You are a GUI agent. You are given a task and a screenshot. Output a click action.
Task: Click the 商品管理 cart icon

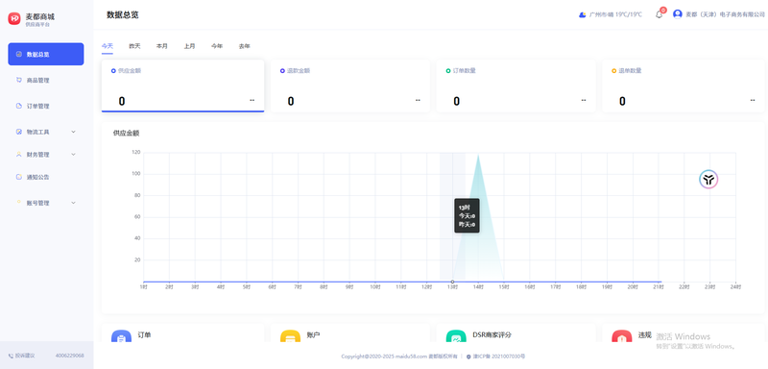point(19,80)
